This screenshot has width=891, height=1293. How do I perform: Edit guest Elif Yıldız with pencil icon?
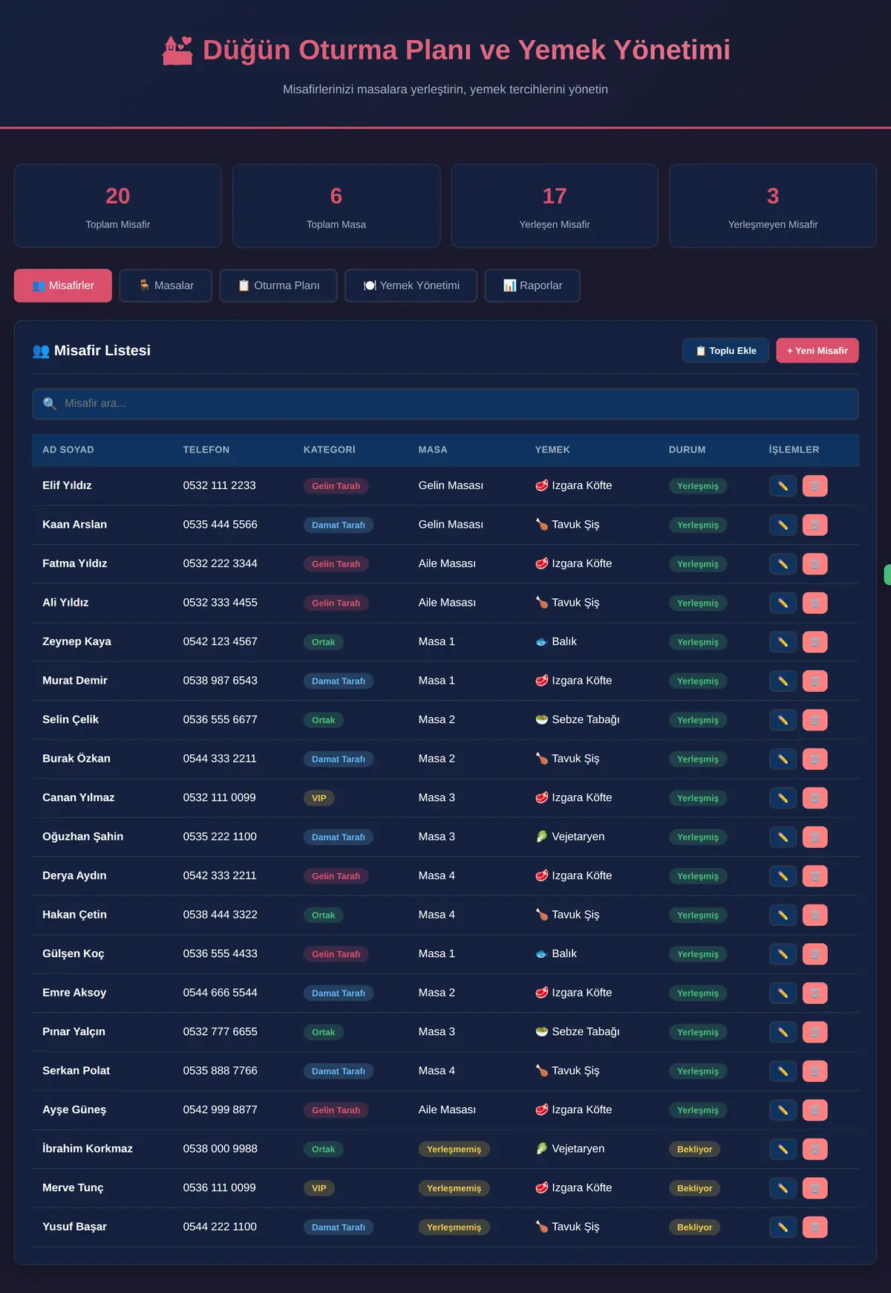coord(783,486)
